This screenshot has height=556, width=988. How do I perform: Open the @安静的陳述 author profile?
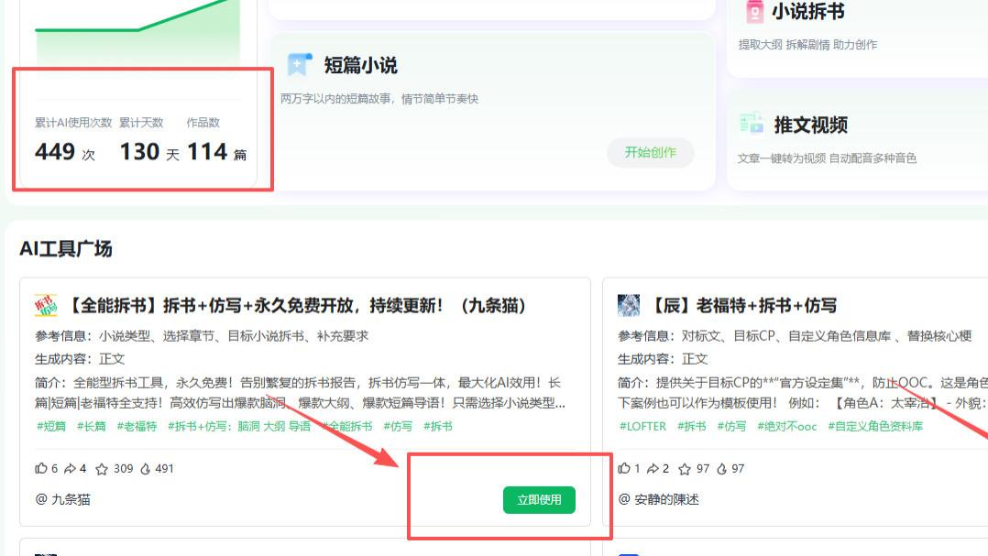point(657,499)
